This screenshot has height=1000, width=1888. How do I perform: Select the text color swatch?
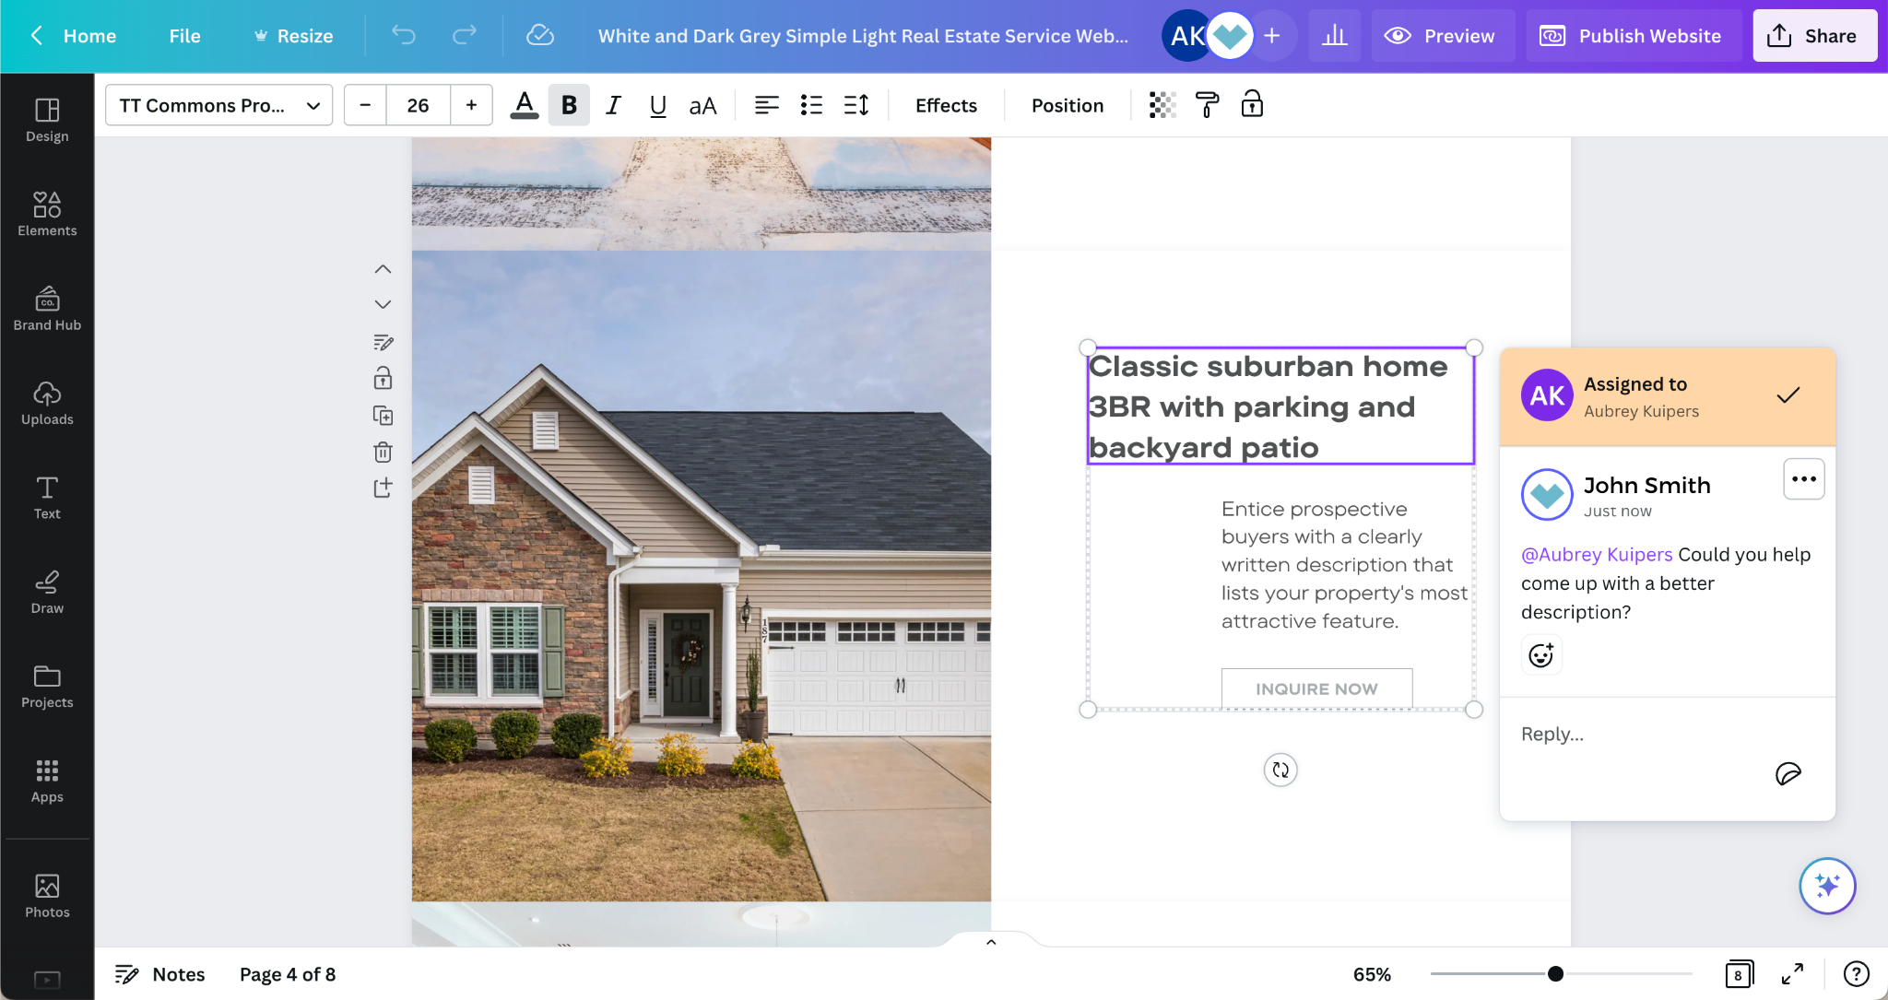tap(525, 105)
